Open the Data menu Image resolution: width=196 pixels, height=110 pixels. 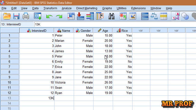[x=36, y=8]
